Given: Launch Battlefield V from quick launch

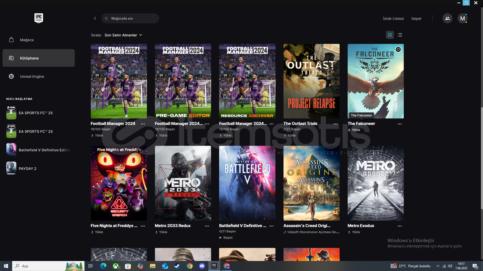Looking at the screenshot, I should (38, 150).
